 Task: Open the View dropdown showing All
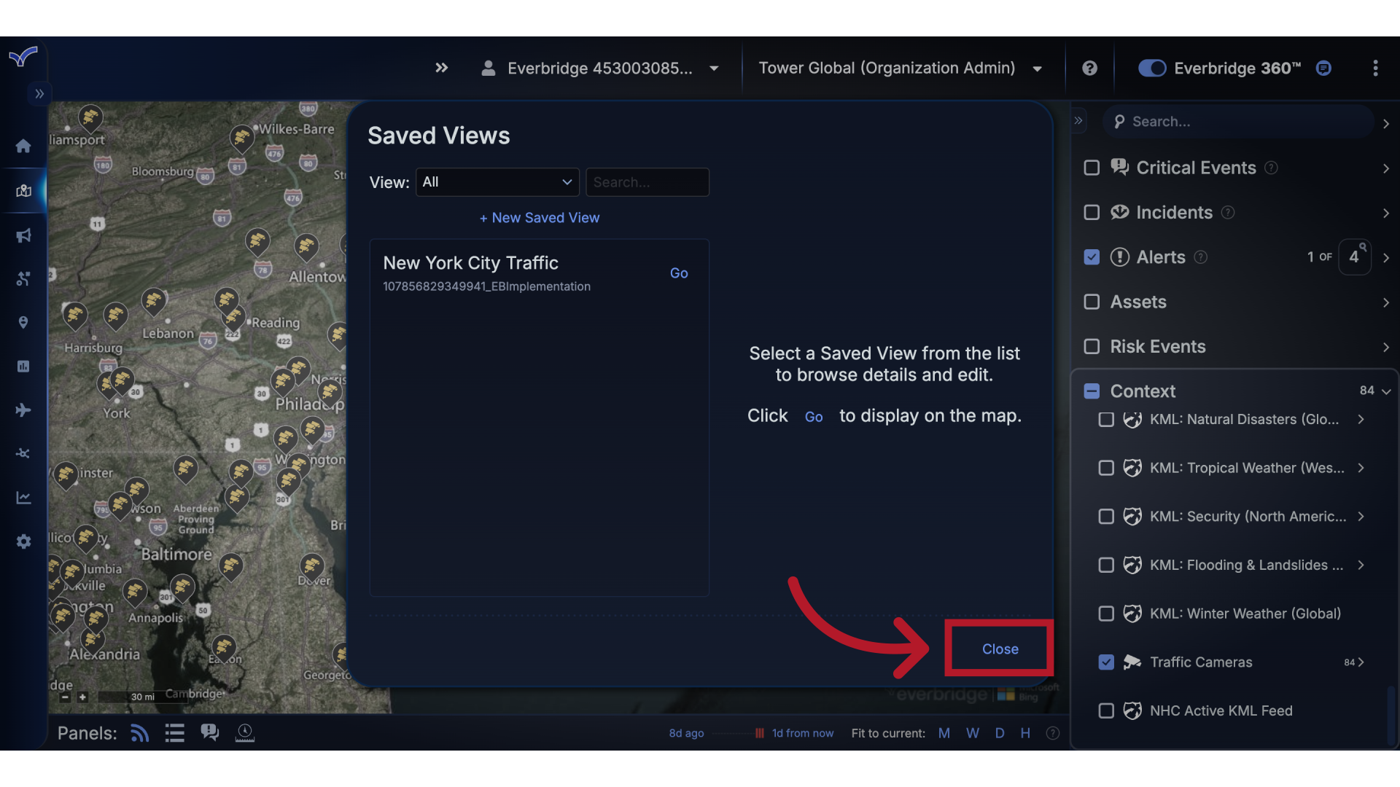497,182
